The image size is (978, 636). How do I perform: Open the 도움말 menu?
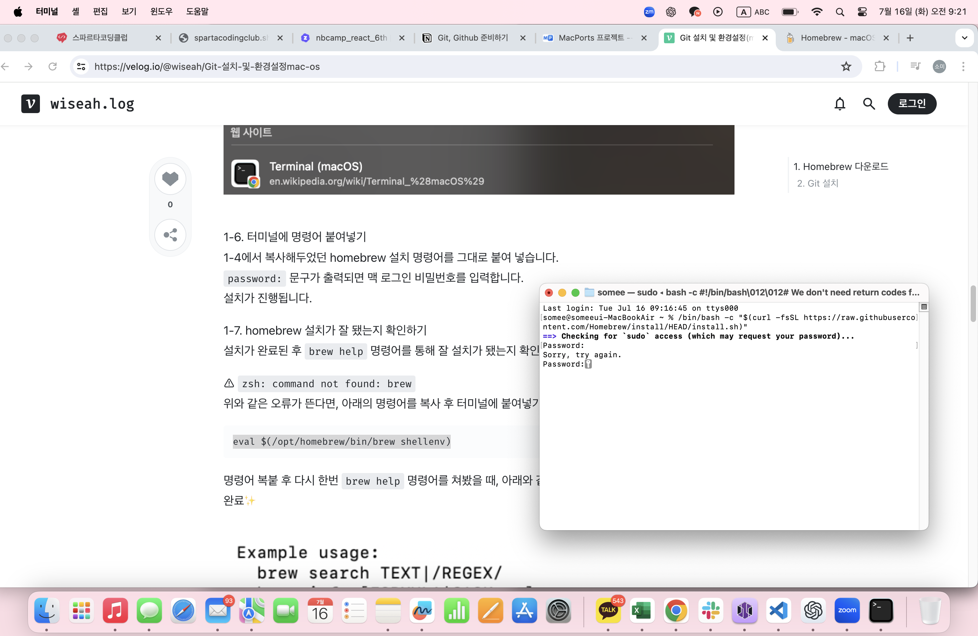[197, 12]
